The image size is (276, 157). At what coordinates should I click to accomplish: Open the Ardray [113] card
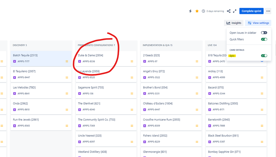pos(236,75)
